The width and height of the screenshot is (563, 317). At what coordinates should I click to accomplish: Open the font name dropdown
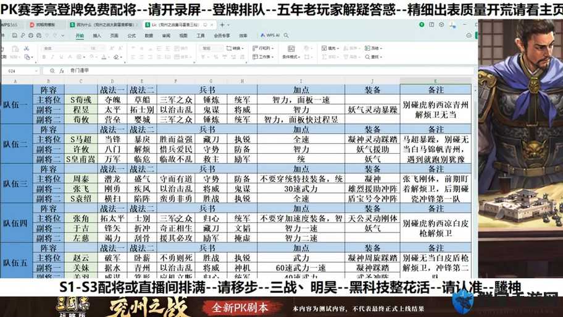(85, 48)
